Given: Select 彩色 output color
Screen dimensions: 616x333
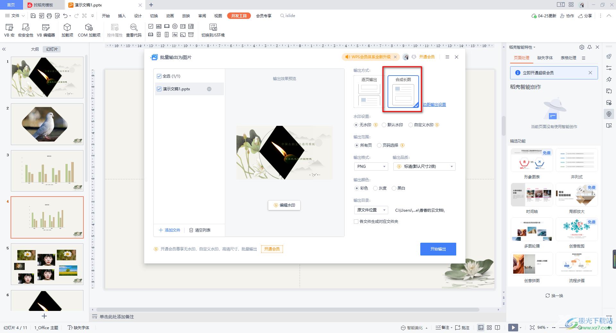Looking at the screenshot, I should 356,188.
